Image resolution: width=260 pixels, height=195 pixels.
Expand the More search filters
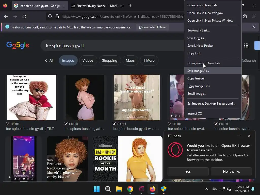coord(149,60)
